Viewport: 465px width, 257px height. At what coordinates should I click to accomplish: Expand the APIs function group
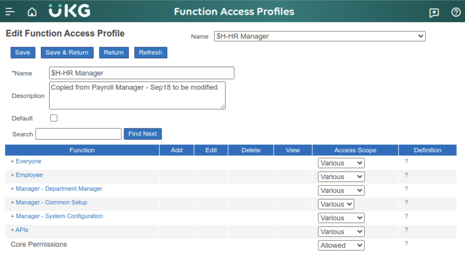(19, 230)
